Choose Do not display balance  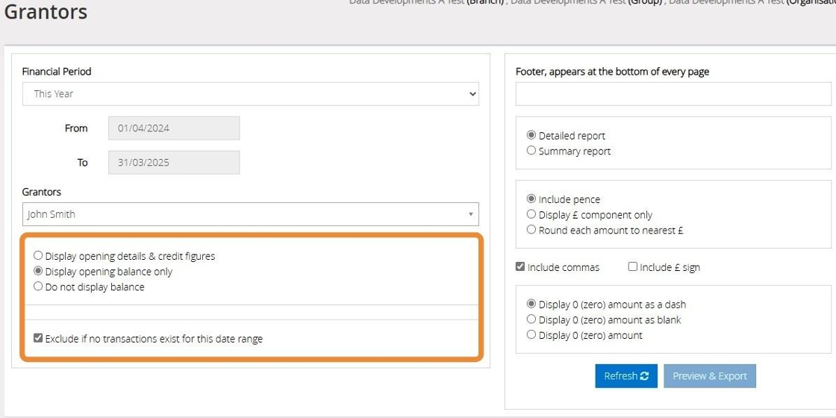39,287
